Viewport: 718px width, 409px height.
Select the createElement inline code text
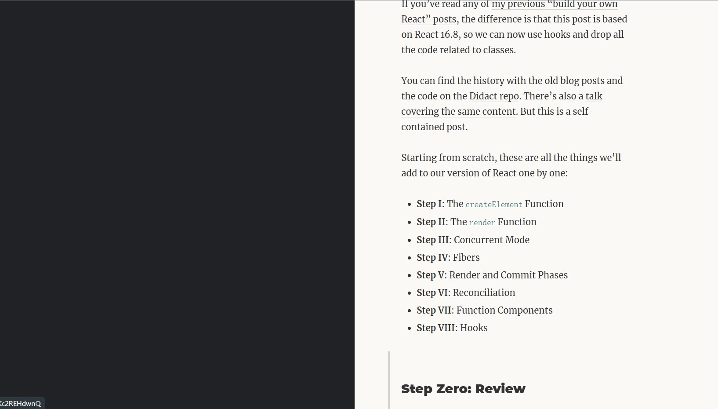point(494,204)
